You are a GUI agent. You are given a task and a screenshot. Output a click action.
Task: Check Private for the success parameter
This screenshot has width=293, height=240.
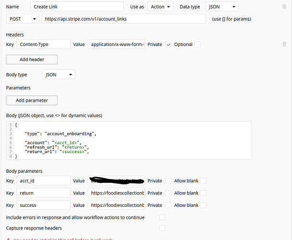pyautogui.click(x=168, y=205)
